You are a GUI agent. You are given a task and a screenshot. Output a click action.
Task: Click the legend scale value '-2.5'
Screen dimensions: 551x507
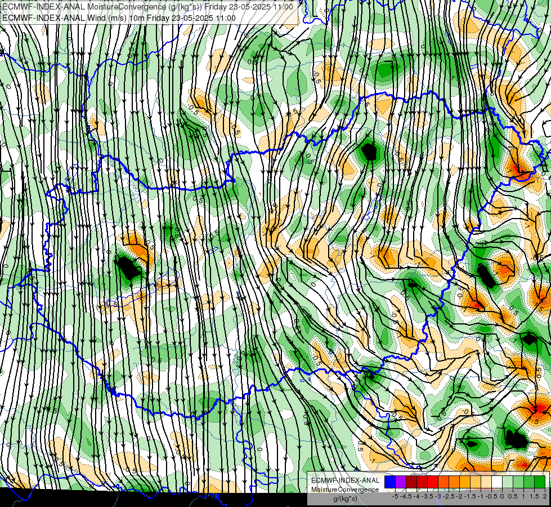click(x=449, y=496)
